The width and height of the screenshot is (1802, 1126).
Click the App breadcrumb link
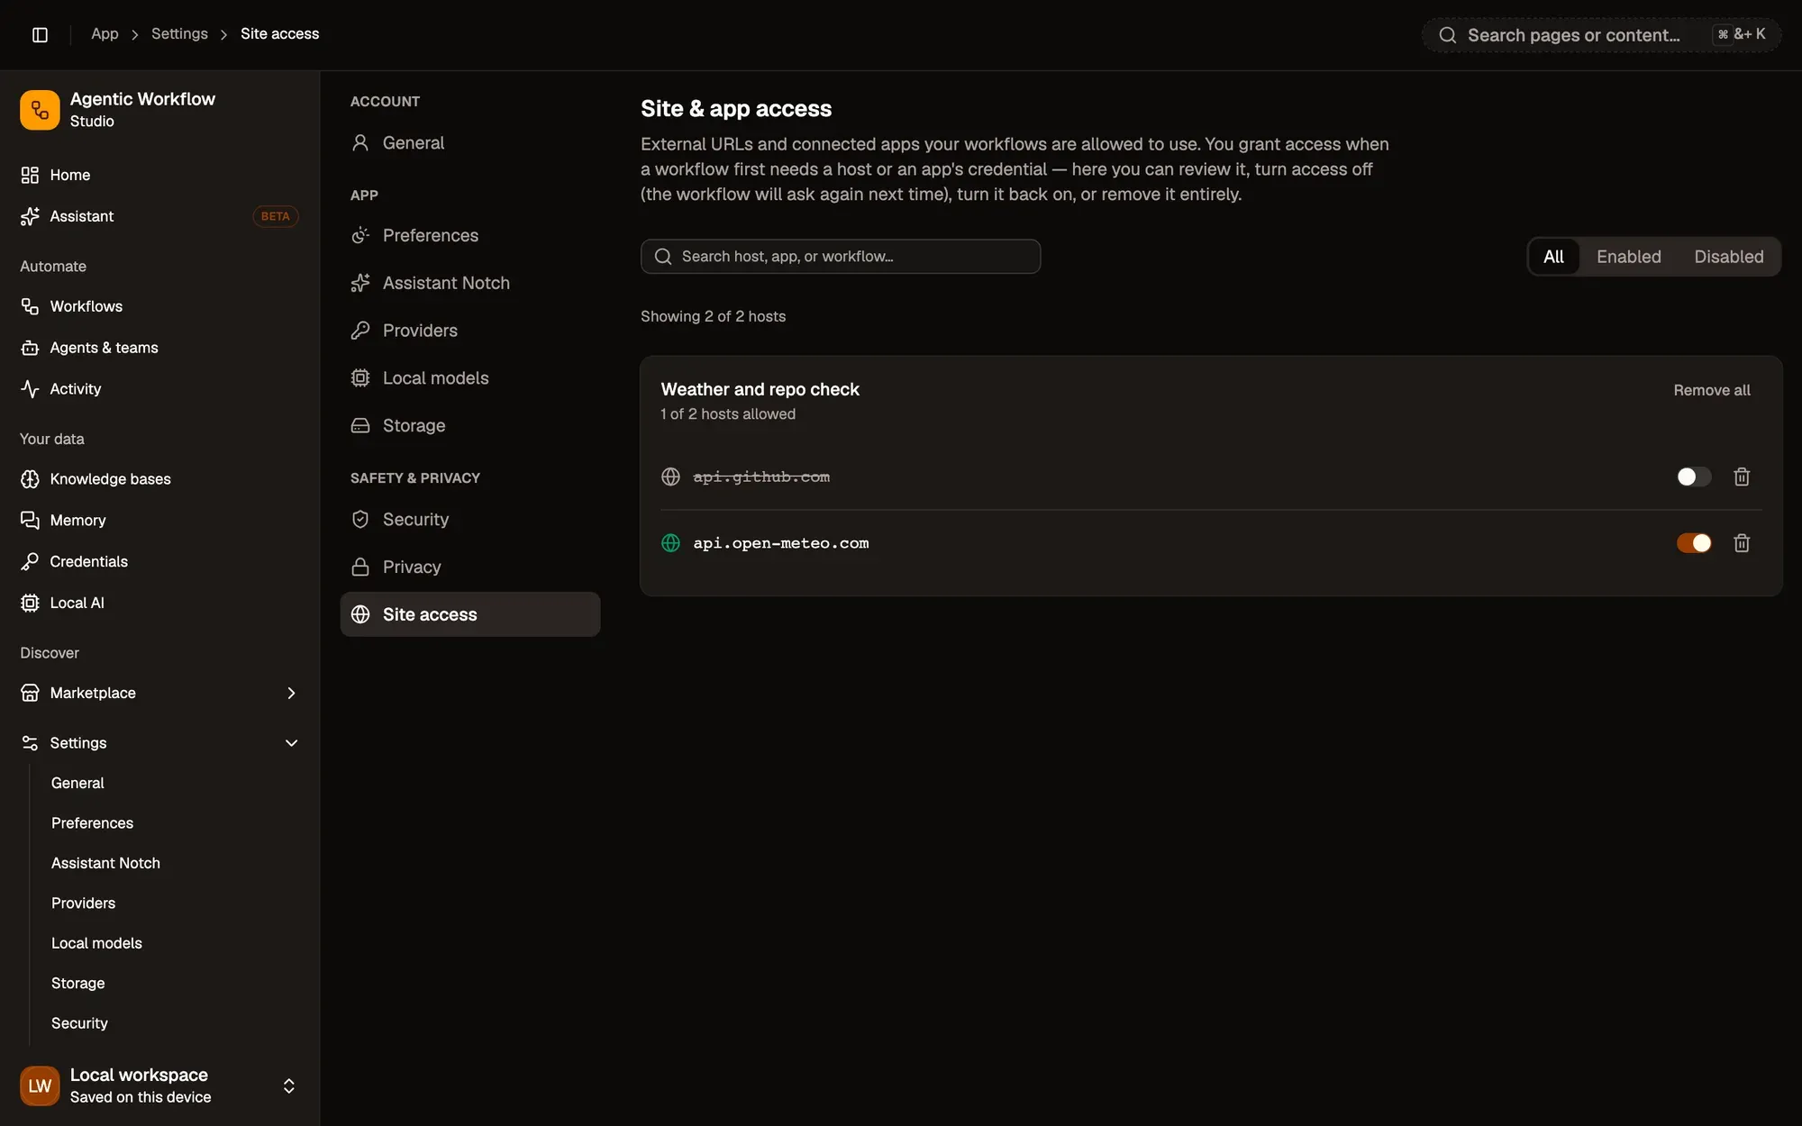click(105, 33)
